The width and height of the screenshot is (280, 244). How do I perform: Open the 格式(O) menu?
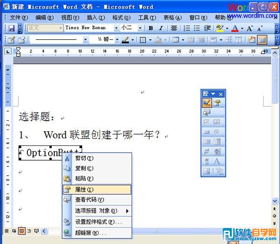(x=121, y=18)
